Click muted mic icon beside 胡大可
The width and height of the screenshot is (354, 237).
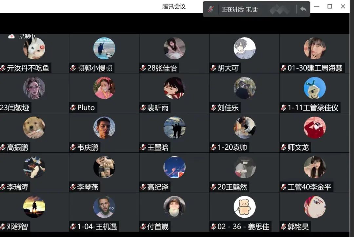pos(213,68)
